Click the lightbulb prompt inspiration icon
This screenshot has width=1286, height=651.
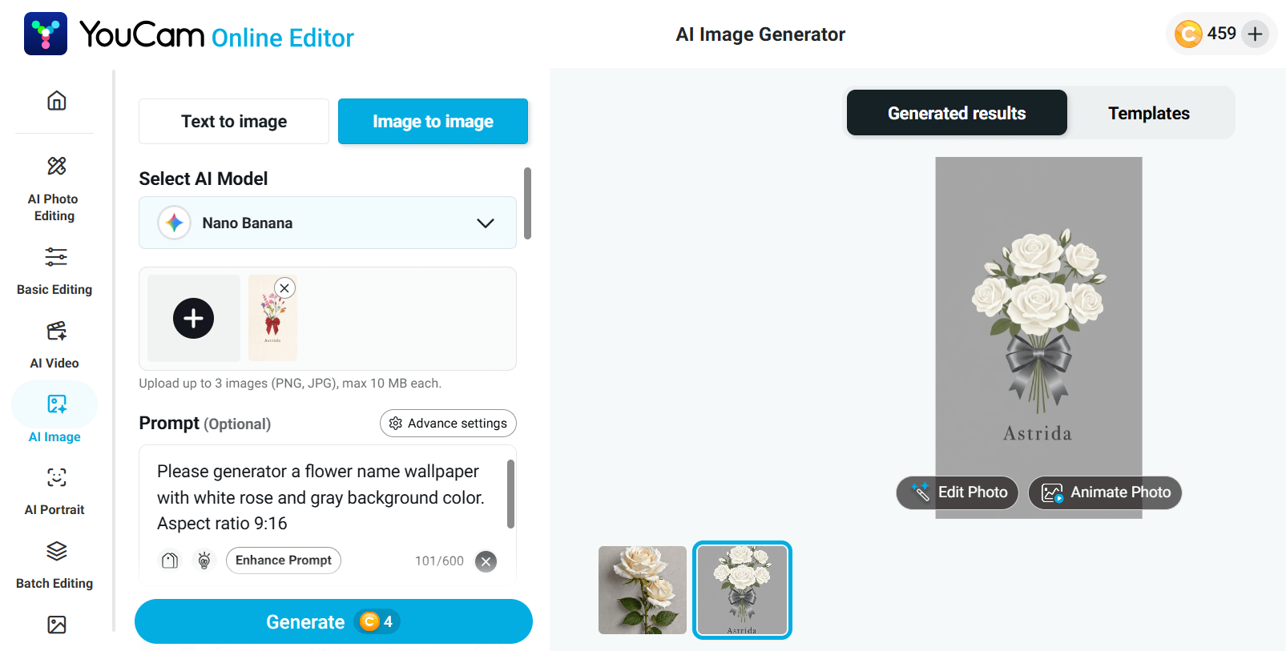pos(204,561)
